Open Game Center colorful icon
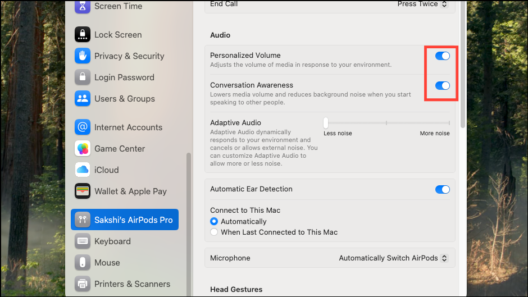528x297 pixels. click(83, 148)
